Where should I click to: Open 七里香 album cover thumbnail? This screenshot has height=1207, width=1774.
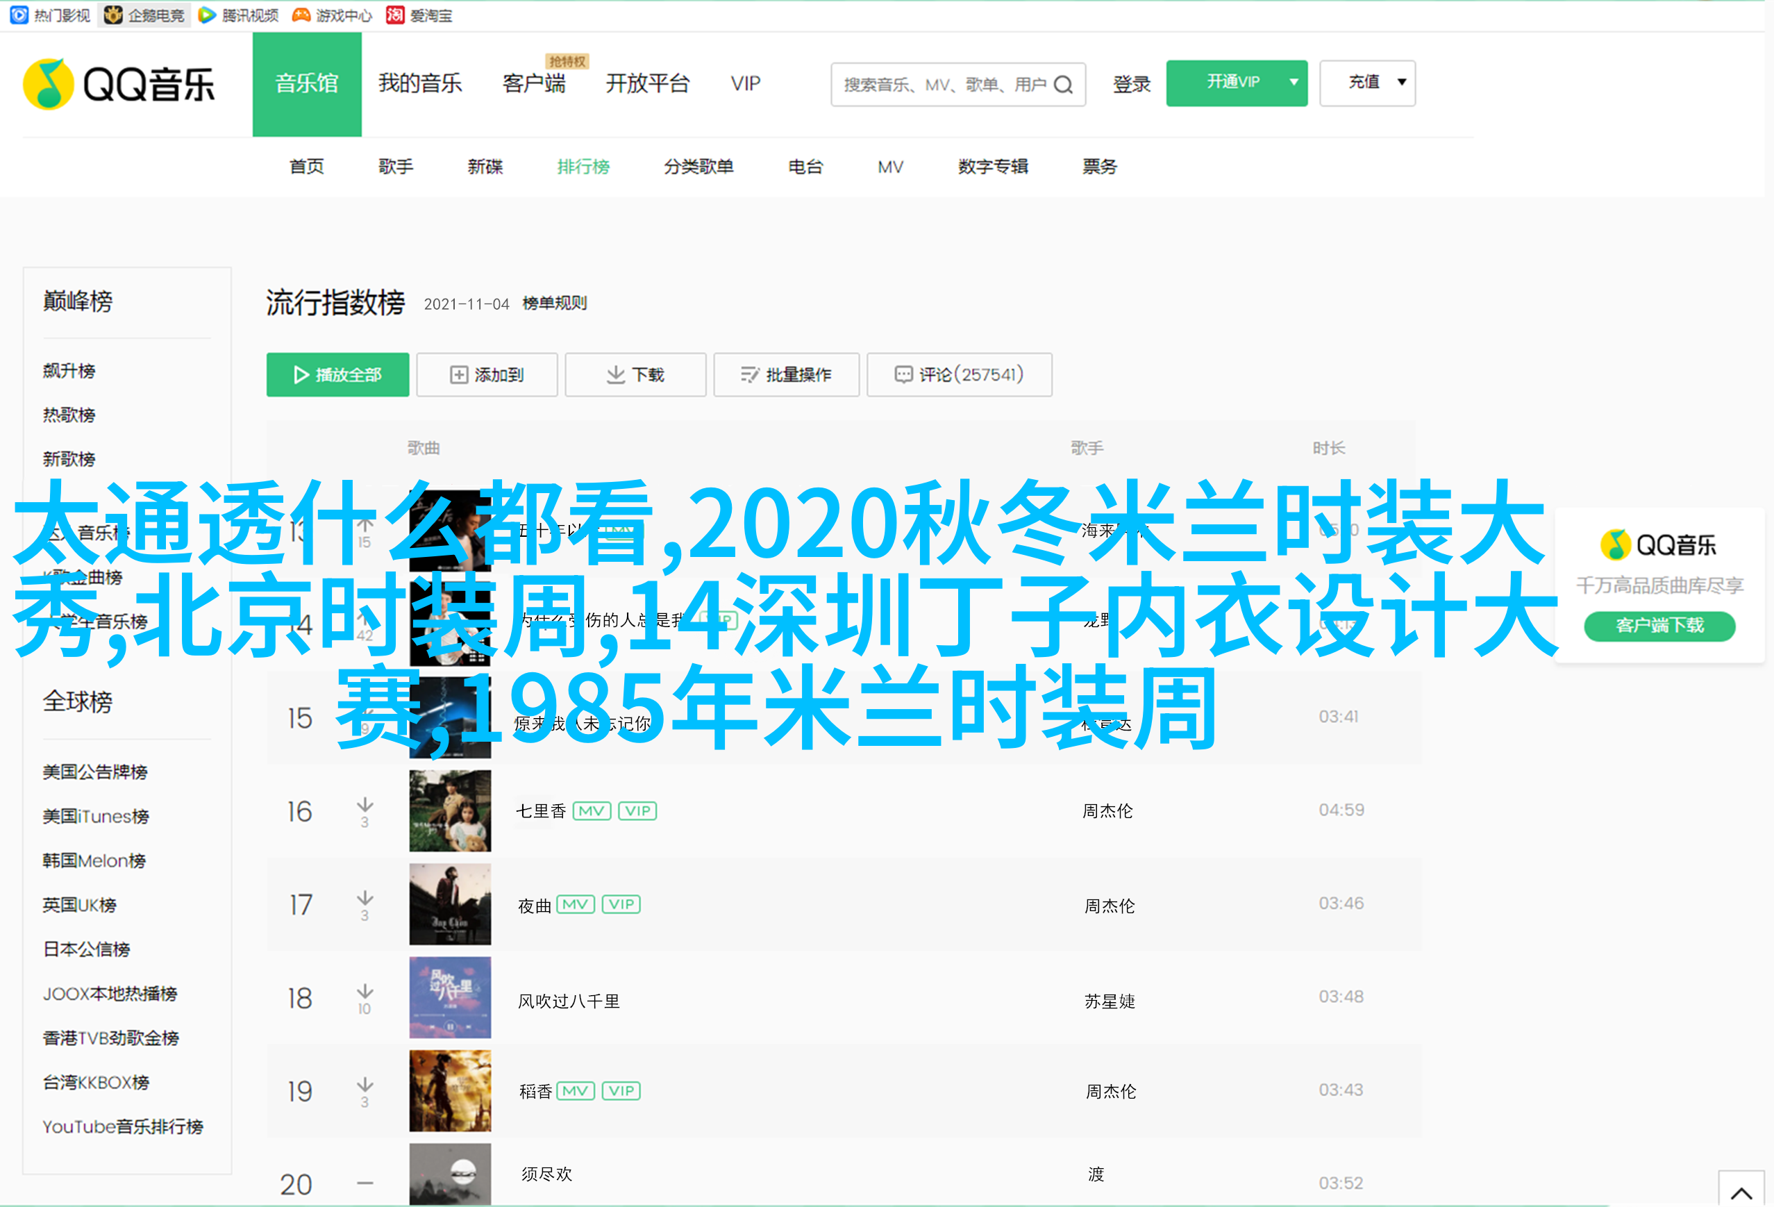[450, 810]
